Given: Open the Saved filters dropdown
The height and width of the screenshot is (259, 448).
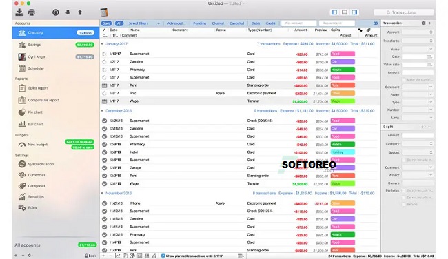Looking at the screenshot, I should (144, 23).
